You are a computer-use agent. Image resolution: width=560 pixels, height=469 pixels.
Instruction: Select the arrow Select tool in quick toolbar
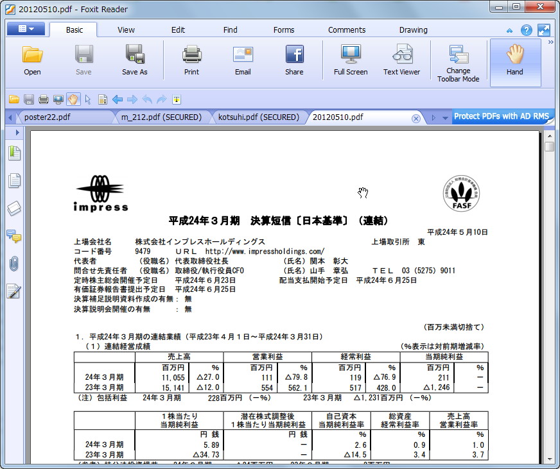87,99
